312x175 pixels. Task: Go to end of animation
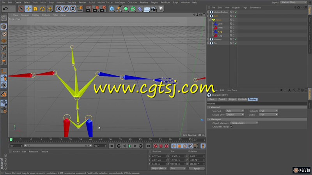click(148, 146)
